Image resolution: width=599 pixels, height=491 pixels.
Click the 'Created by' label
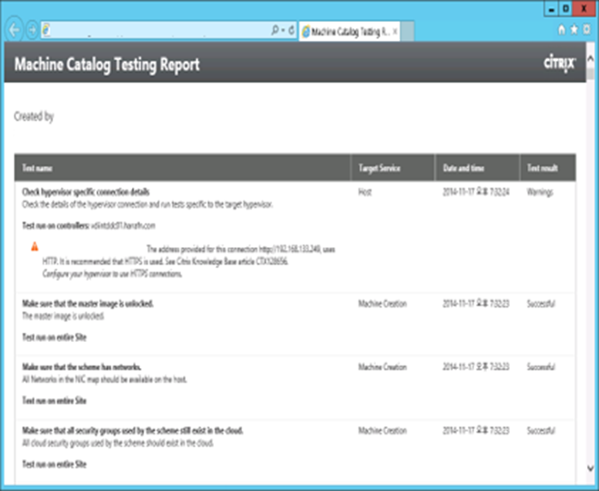34,116
